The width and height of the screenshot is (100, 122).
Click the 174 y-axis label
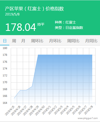tap(5, 69)
